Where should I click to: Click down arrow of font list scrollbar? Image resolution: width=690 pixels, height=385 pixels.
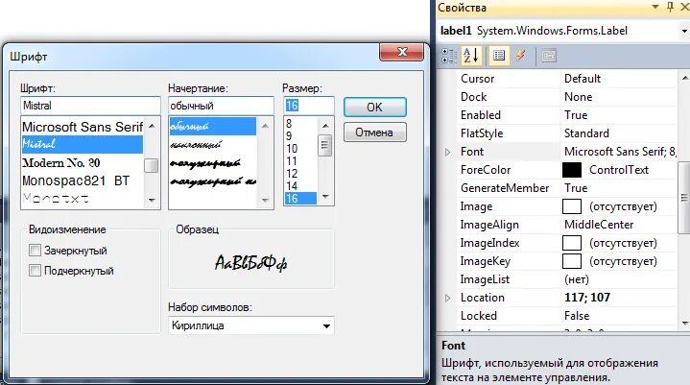click(152, 201)
